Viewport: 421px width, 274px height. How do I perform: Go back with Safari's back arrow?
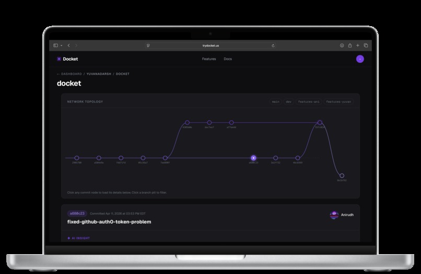[x=69, y=45]
